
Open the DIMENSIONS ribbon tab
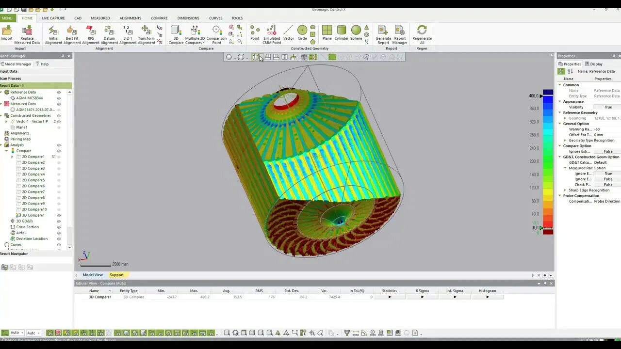(x=188, y=18)
